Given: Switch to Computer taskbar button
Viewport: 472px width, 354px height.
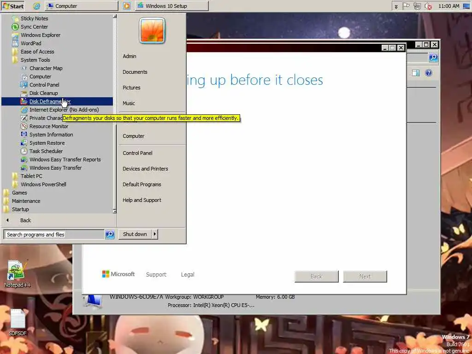Looking at the screenshot, I should (81, 6).
